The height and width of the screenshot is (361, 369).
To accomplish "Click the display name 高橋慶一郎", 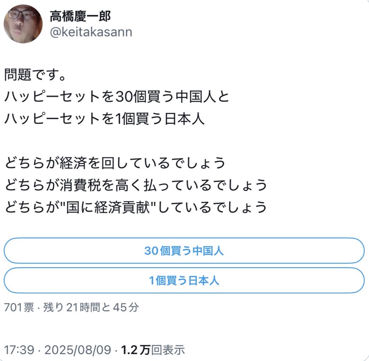I will tap(80, 16).
